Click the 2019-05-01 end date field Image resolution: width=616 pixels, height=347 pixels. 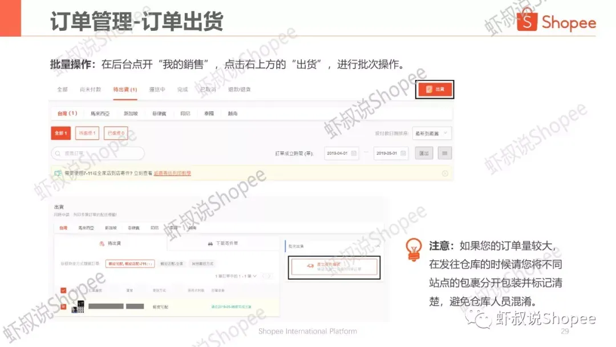coord(391,154)
